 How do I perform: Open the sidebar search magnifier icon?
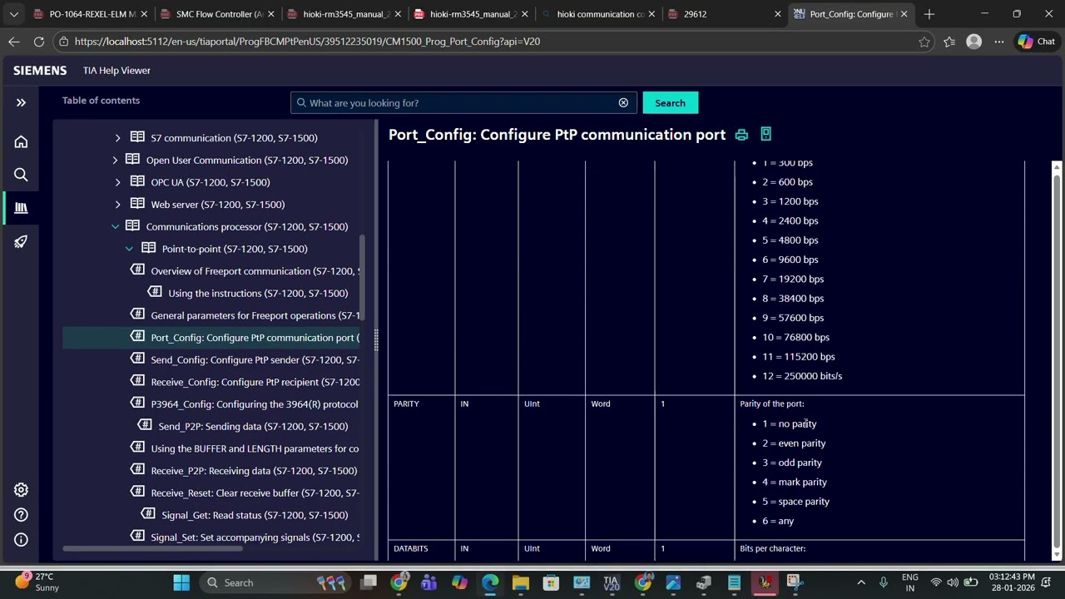[21, 175]
